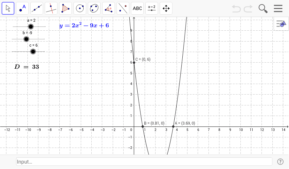Click the slider b handle
289x169 pixels.
click(x=27, y=39)
